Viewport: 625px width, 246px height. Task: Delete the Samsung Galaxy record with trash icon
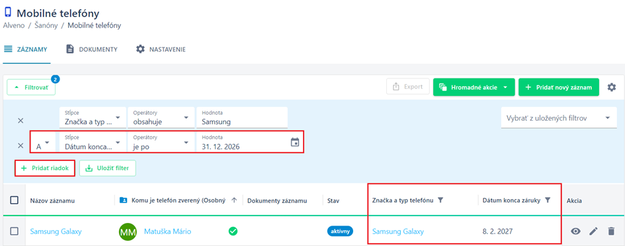click(611, 231)
